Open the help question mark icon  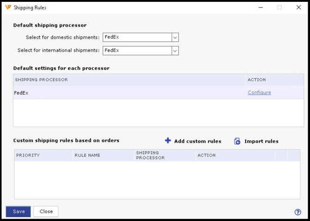point(298,212)
